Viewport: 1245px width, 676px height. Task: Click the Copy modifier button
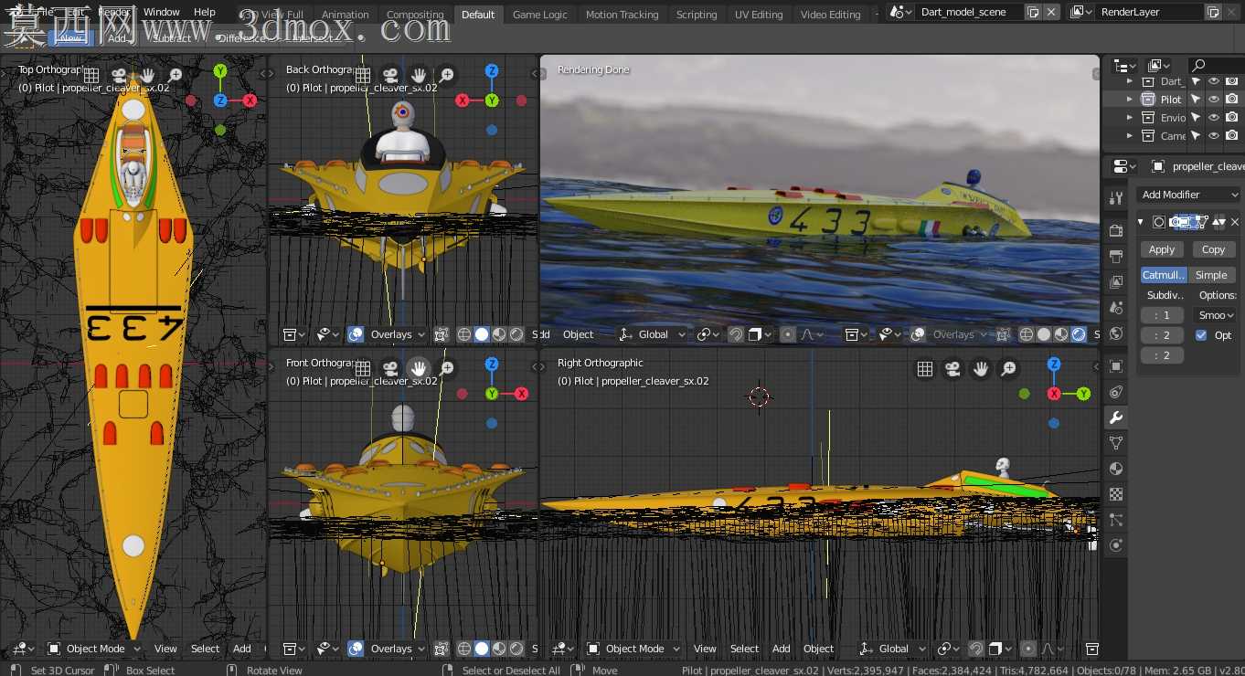point(1214,249)
